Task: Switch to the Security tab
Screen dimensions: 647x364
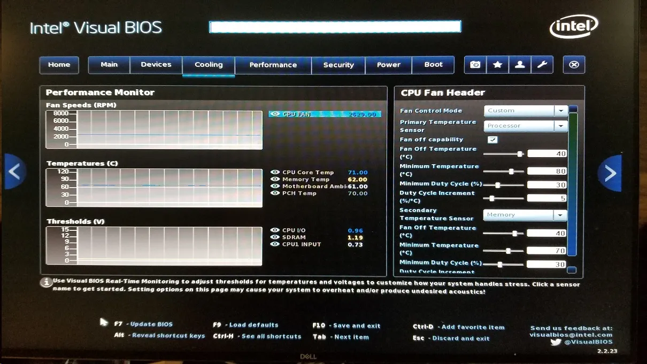Action: [x=338, y=65]
